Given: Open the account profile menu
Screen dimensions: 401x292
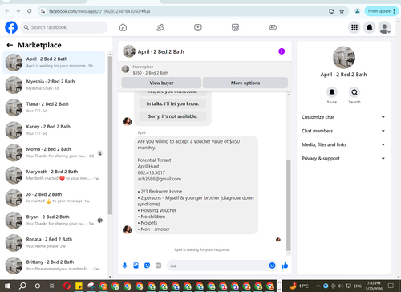Looking at the screenshot, I should (x=384, y=27).
